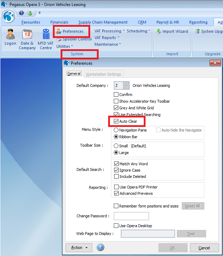Toggle Use Extended Searching checkbox
Image resolution: width=223 pixels, height=256 pixels.
pyautogui.click(x=116, y=114)
